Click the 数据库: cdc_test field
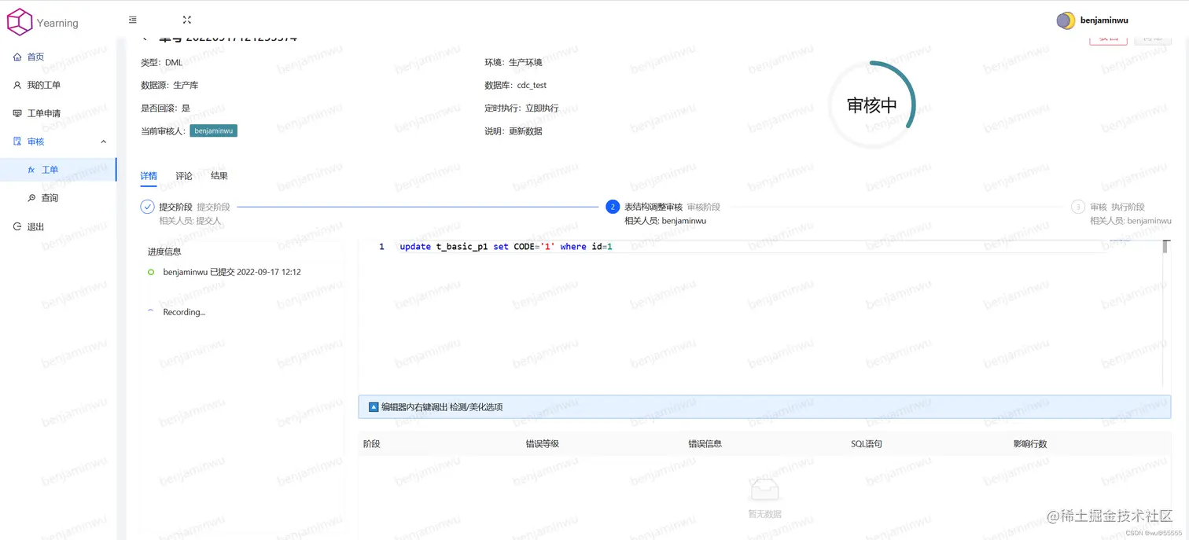Image resolution: width=1189 pixels, height=540 pixels. 516,85
